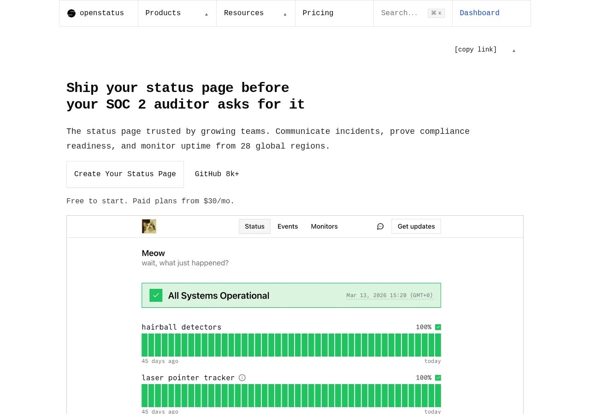Click the ⌘K shortcut badge
This screenshot has width=590, height=414.
click(x=436, y=13)
